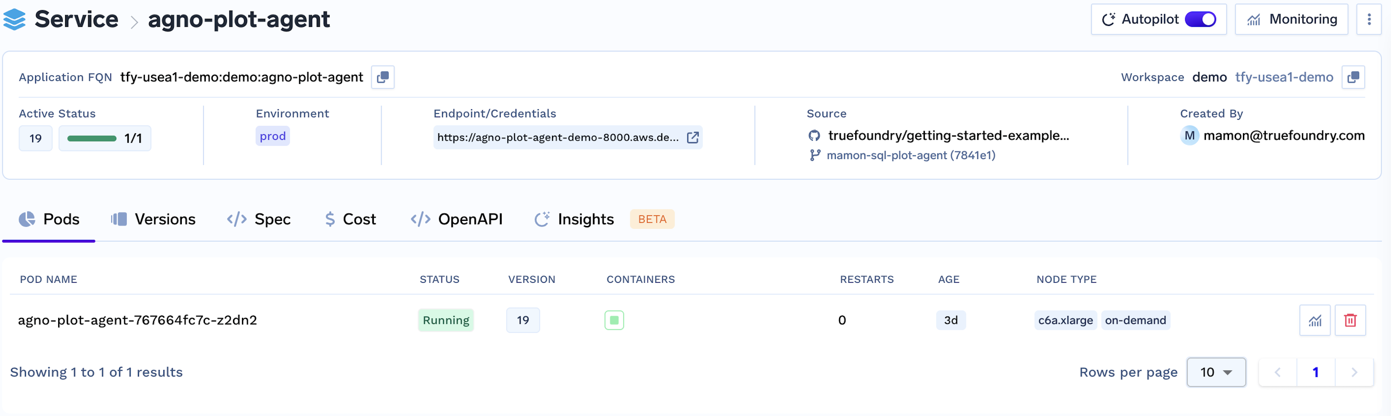The image size is (1391, 416).
Task: Click the Service stack logo icon
Action: pos(15,19)
